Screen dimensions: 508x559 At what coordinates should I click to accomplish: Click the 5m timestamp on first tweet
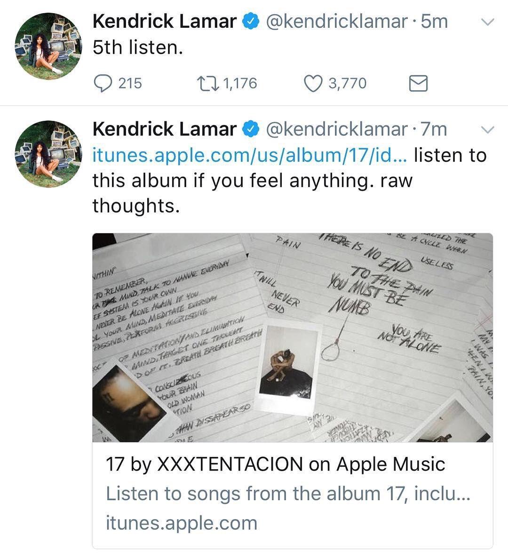point(434,22)
